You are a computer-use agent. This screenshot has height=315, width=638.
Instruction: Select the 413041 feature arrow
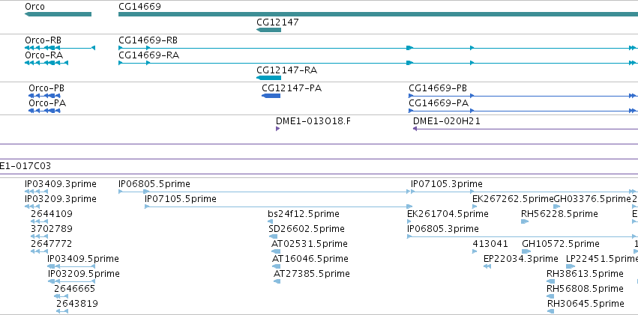tap(475, 251)
